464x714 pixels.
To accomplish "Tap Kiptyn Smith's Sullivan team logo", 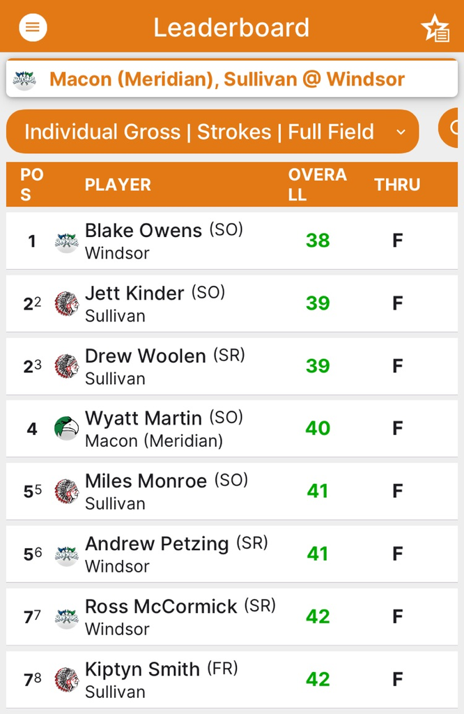I will pos(66,679).
